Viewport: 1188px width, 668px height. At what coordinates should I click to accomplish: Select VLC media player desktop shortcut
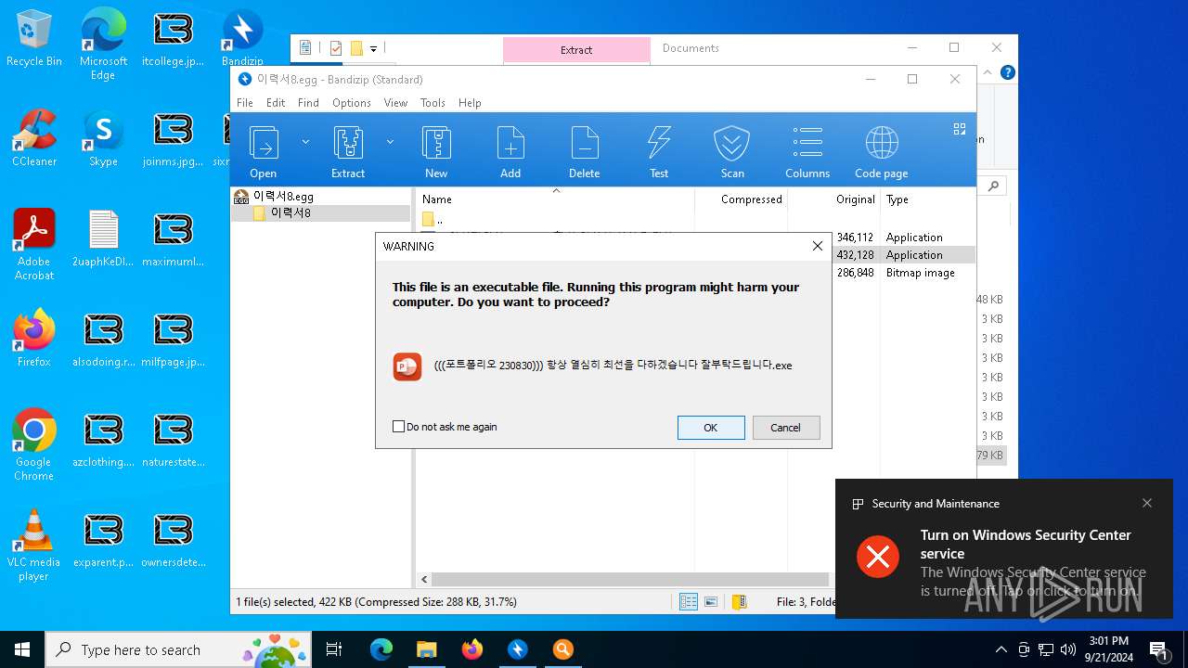click(34, 546)
